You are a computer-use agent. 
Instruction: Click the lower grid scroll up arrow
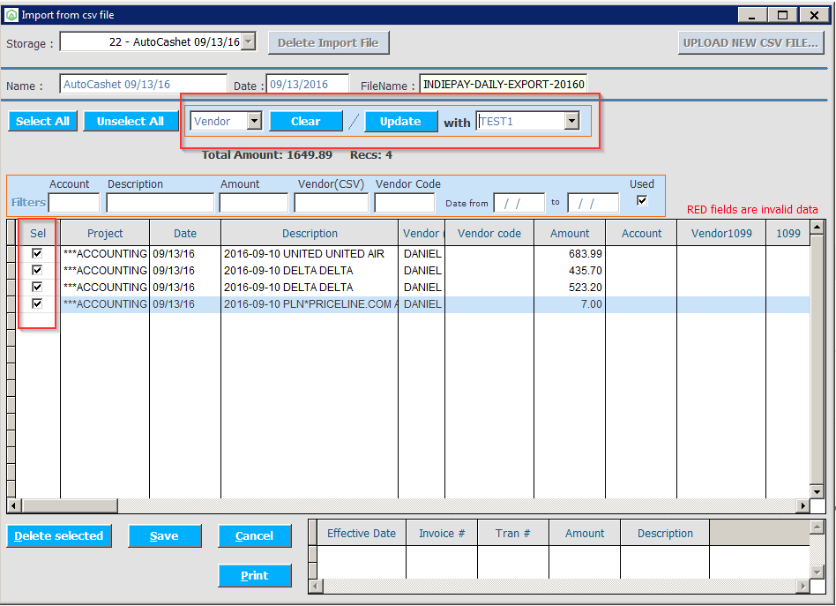point(817,527)
